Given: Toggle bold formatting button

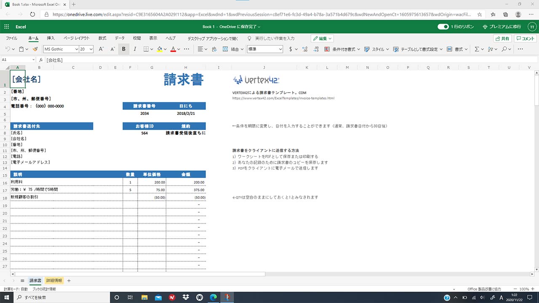Looking at the screenshot, I should [124, 49].
